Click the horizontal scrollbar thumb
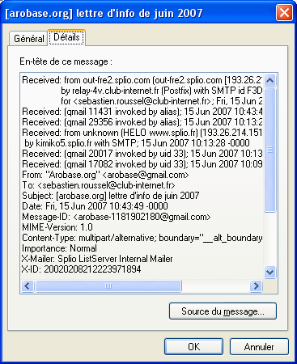 click(x=108, y=286)
